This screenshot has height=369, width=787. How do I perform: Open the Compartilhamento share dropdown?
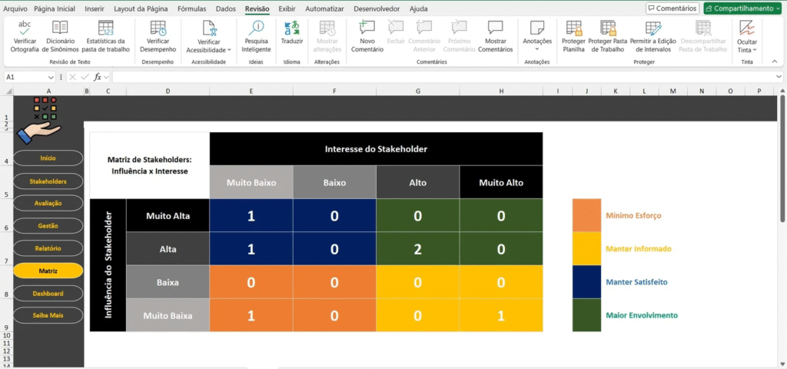click(742, 8)
